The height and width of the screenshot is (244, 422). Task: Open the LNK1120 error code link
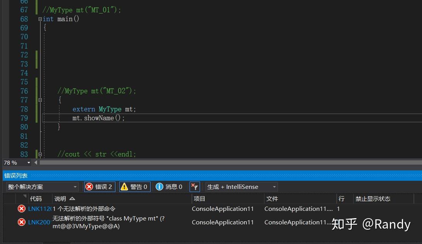point(40,209)
